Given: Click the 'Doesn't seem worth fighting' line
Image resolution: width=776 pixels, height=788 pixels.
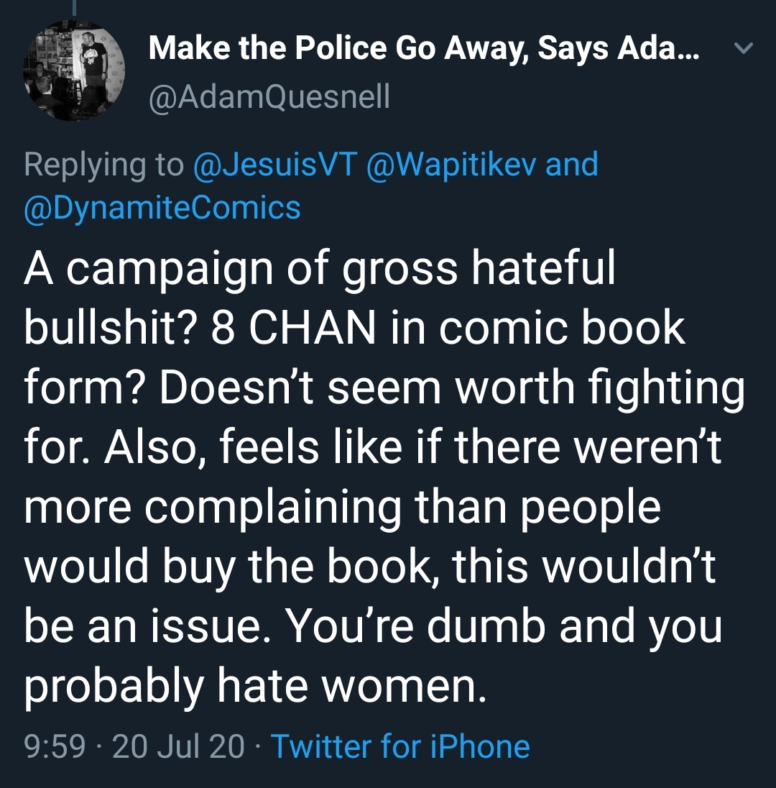Looking at the screenshot, I should pyautogui.click(x=452, y=390).
